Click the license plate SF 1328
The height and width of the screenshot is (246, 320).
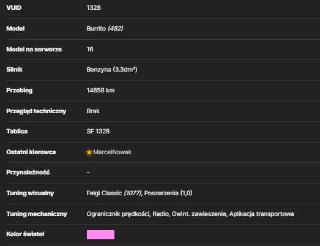(98, 132)
